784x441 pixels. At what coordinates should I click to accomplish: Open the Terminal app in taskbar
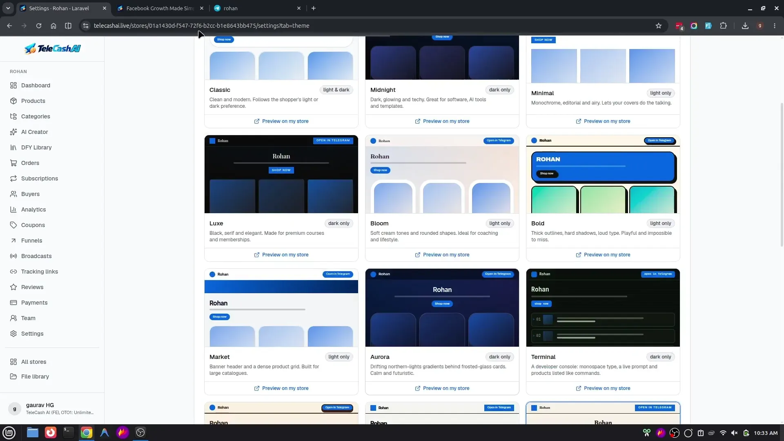coord(68,432)
